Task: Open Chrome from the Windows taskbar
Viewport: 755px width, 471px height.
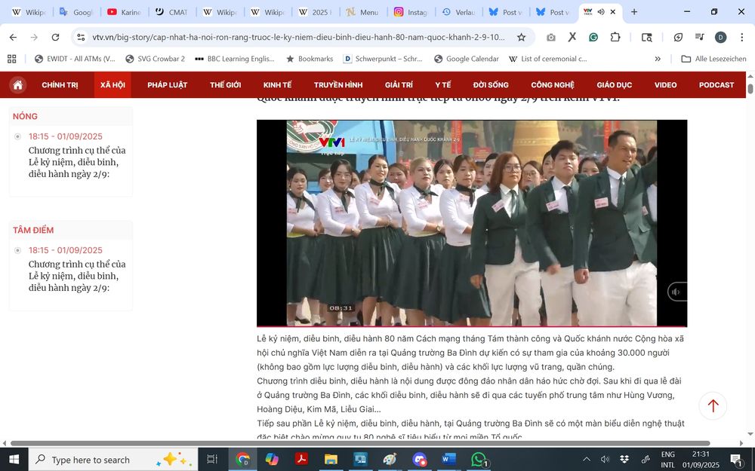Action: click(x=242, y=460)
